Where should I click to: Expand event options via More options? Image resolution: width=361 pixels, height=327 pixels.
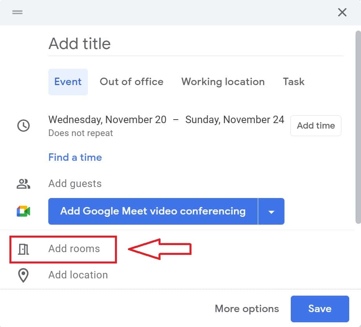pyautogui.click(x=246, y=309)
